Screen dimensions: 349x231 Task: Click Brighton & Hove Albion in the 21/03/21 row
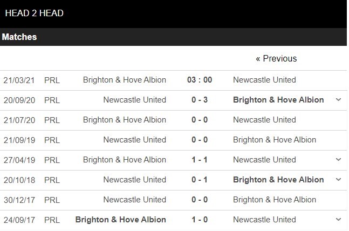pyautogui.click(x=125, y=80)
